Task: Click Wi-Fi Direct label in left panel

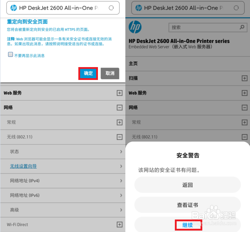Action: point(17,225)
